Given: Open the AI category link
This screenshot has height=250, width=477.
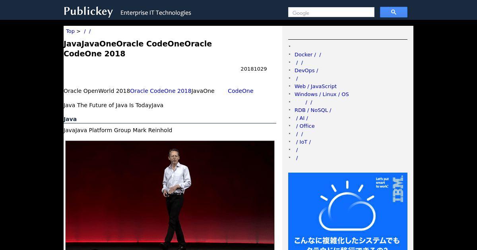Looking at the screenshot, I should pos(302,118).
